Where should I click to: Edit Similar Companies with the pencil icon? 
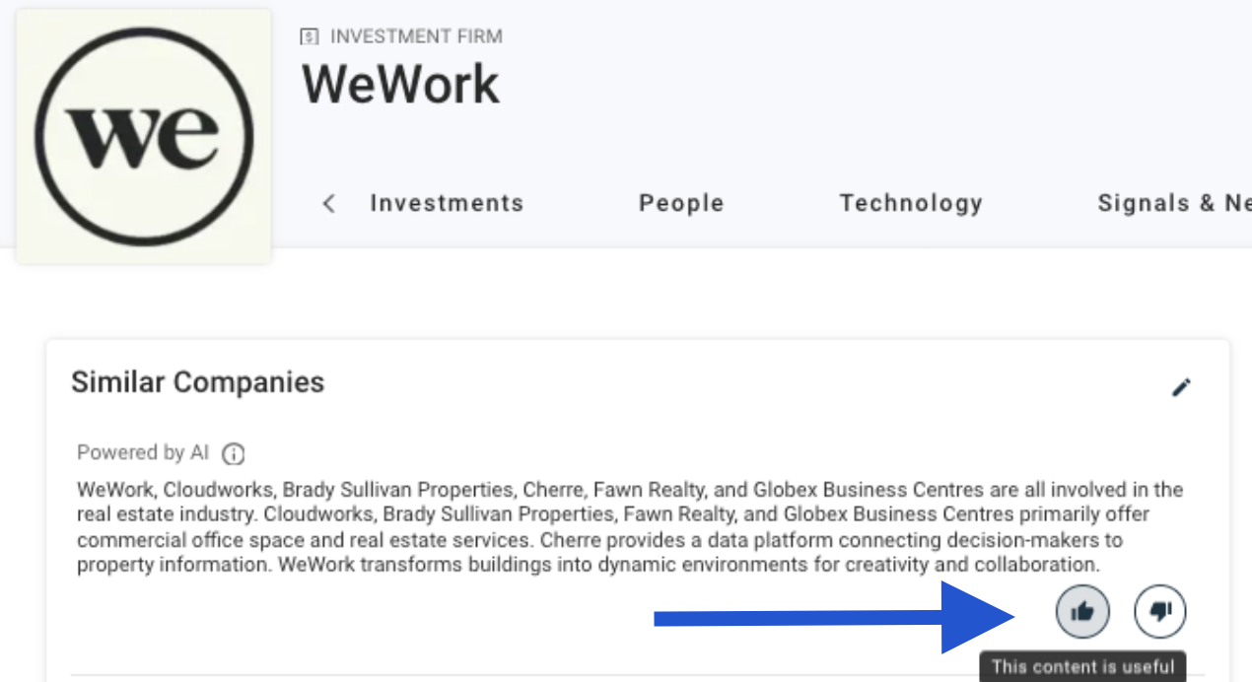(x=1181, y=387)
